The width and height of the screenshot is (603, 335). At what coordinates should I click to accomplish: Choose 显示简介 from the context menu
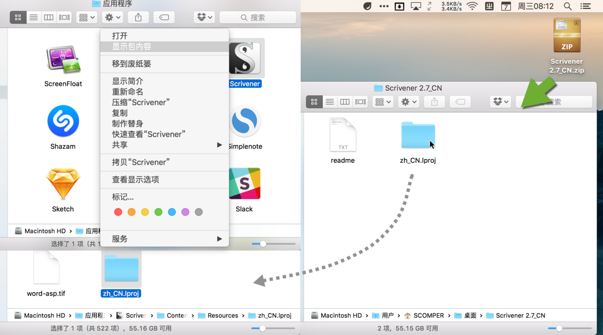[164, 81]
